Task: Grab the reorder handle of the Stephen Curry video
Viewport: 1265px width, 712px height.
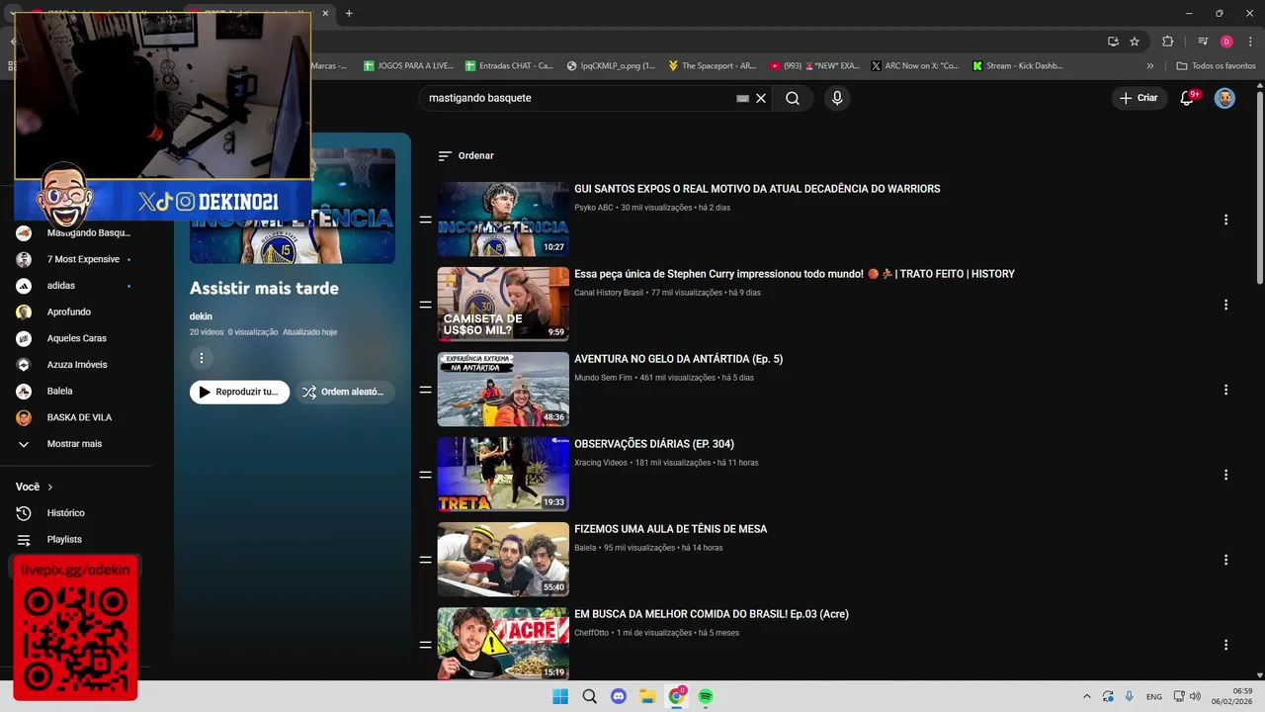Action: [425, 305]
